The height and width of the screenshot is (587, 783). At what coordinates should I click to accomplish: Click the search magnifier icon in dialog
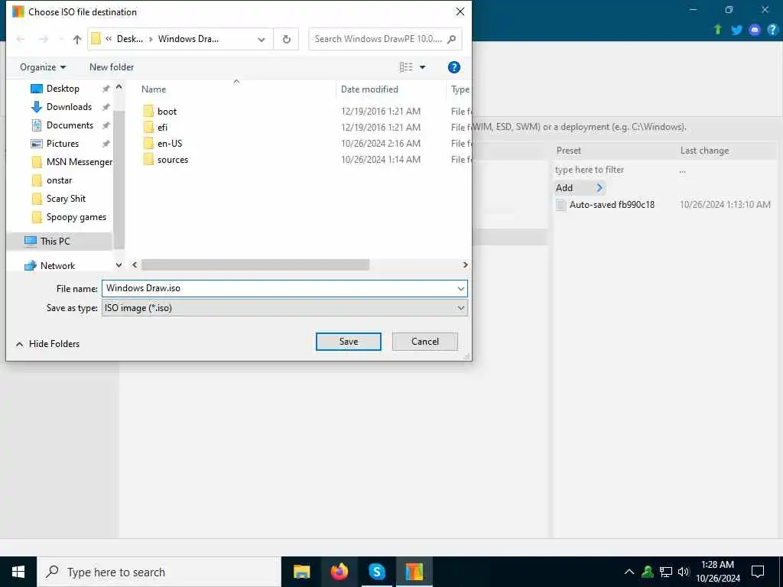(x=451, y=39)
